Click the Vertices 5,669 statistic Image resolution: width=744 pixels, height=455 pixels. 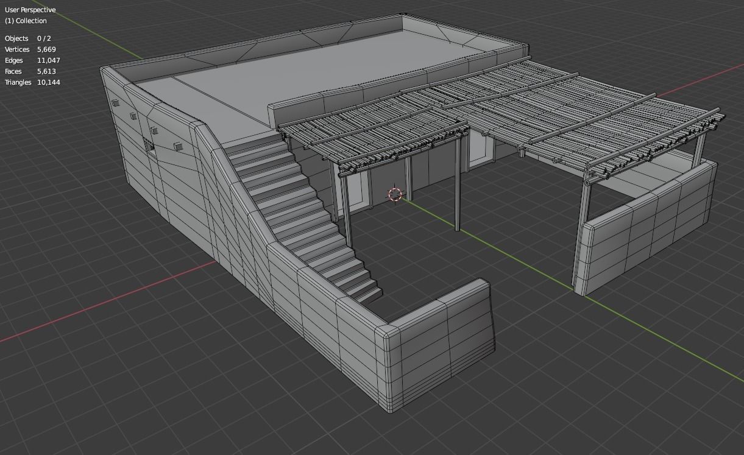pos(30,49)
